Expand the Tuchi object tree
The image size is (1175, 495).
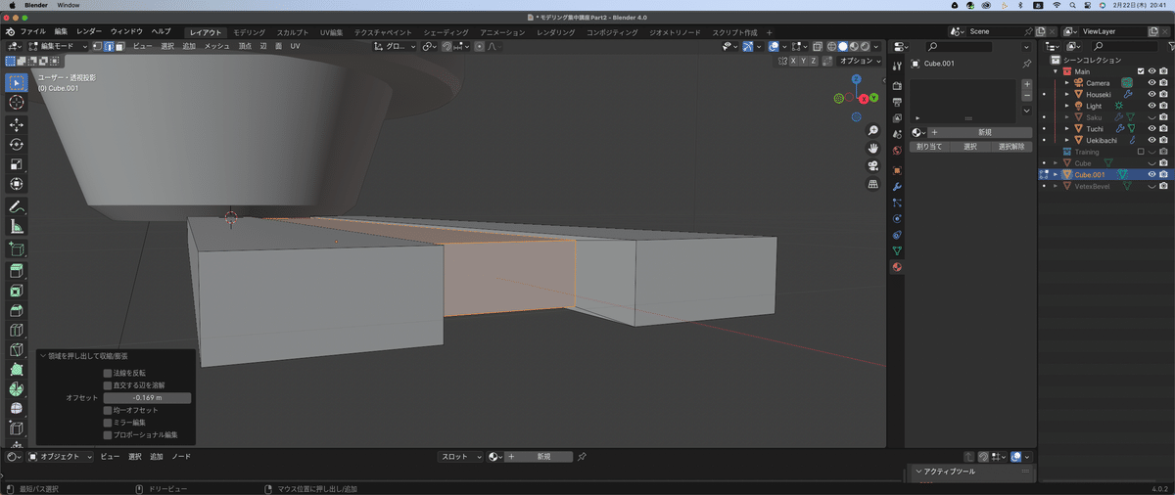[1066, 128]
